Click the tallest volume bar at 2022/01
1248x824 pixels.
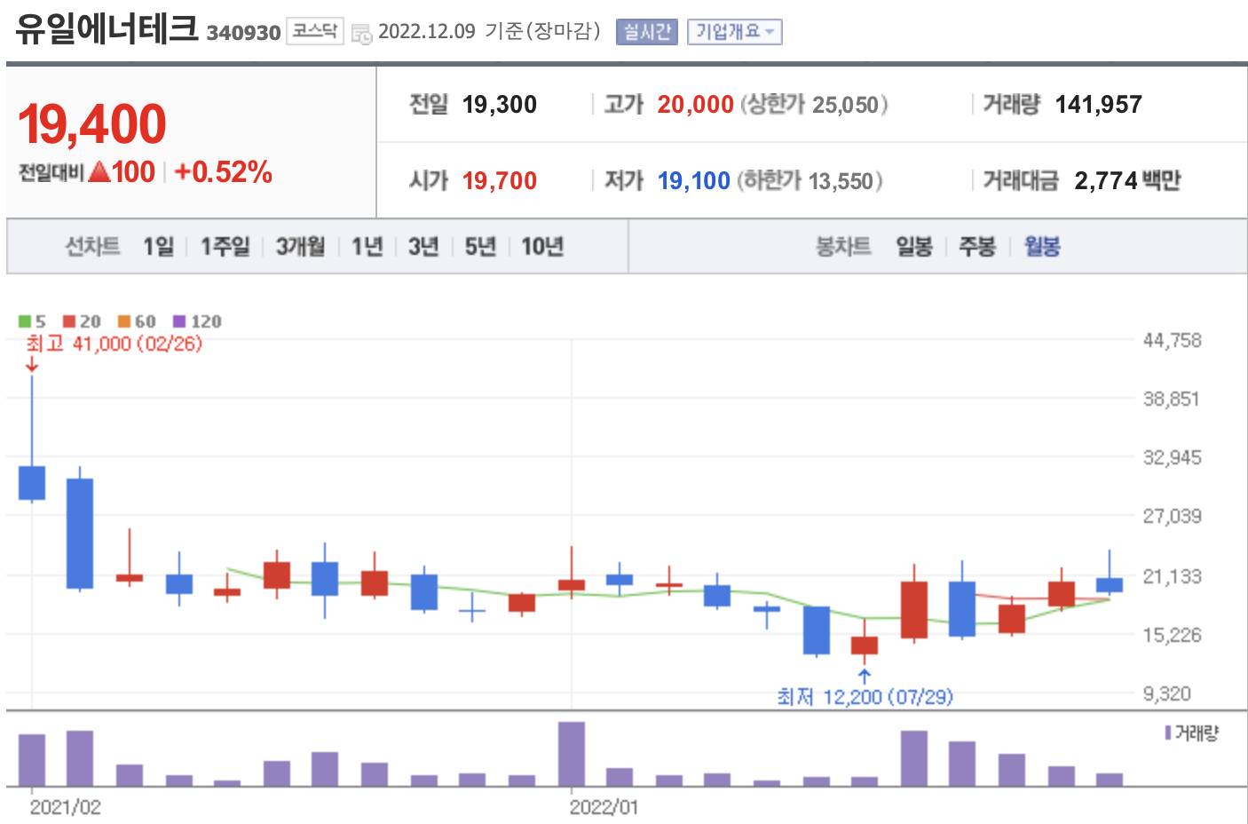[572, 754]
